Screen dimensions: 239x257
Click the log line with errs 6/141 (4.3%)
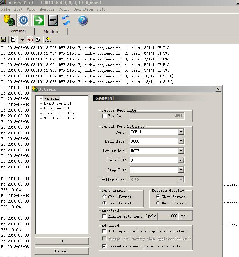(85, 53)
